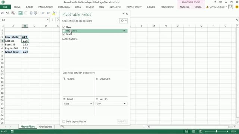Select the Grand Total label cell

(x=13, y=52)
